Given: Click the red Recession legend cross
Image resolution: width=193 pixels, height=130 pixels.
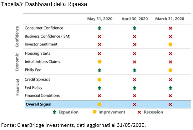Looking at the screenshot, I should (x=139, y=112).
